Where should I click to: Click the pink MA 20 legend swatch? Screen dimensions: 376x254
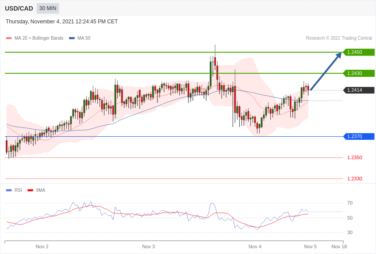(x=9, y=38)
